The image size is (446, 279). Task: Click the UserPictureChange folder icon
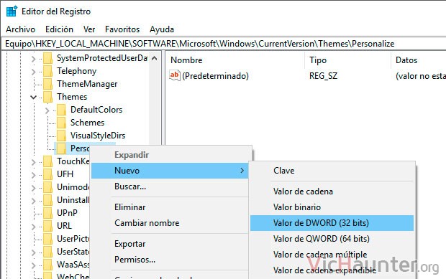click(47, 239)
